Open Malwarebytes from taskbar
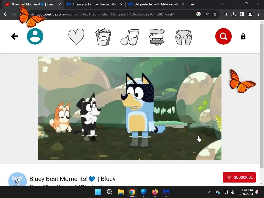The height and width of the screenshot is (198, 264). point(166,192)
